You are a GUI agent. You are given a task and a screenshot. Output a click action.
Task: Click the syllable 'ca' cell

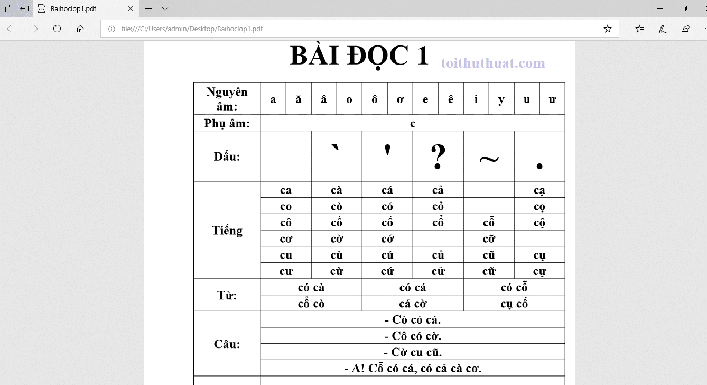coord(286,190)
